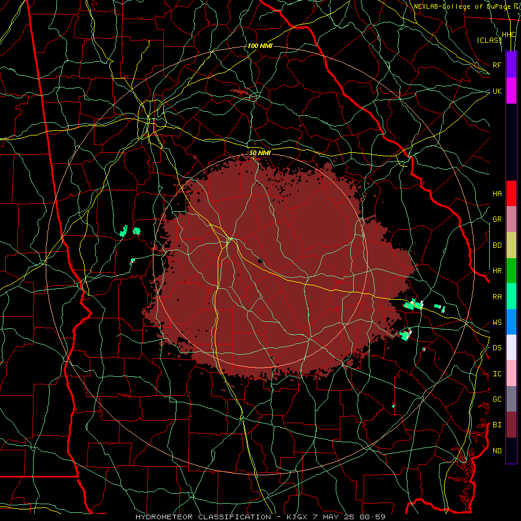Click the red HA legend color swatch

511,193
